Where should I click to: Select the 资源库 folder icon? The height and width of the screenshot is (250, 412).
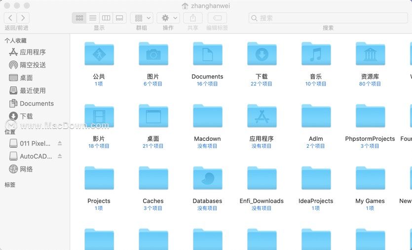pos(371,54)
